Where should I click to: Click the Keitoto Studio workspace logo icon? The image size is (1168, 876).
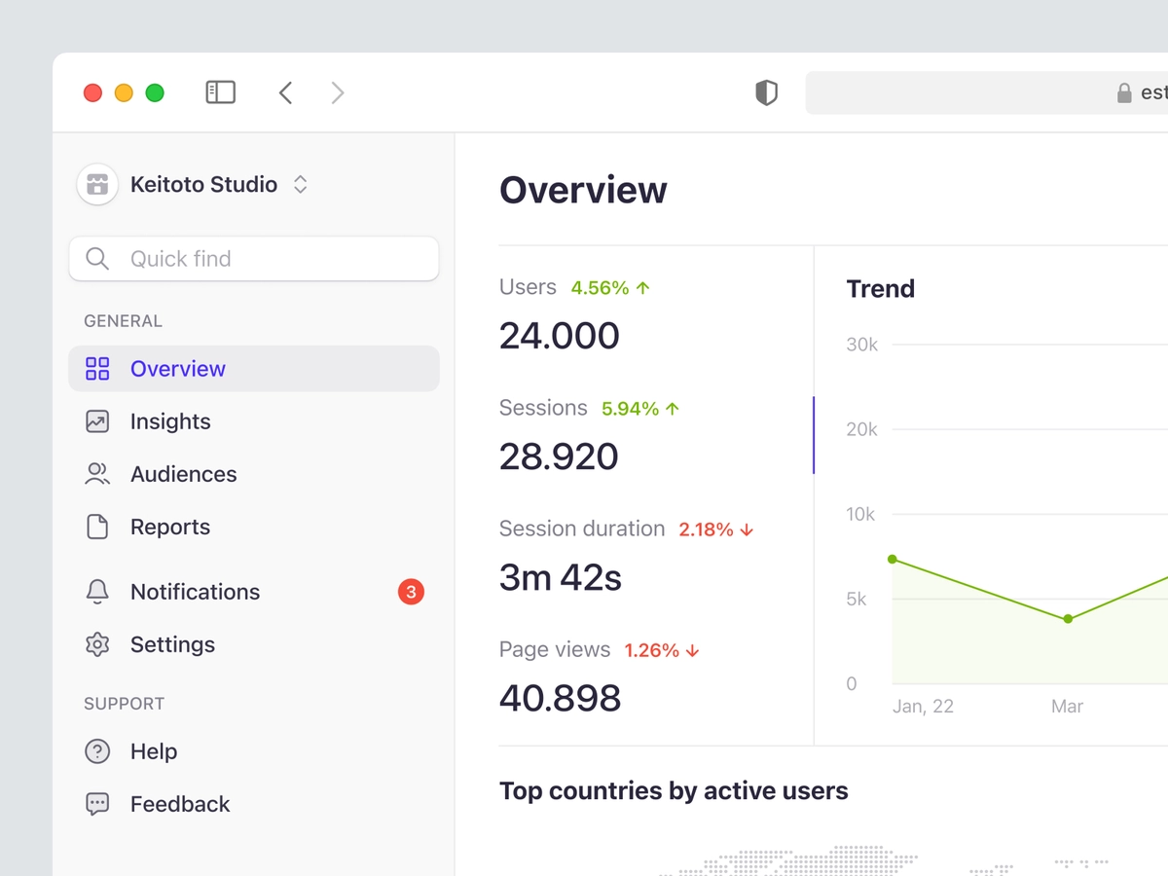(x=96, y=184)
